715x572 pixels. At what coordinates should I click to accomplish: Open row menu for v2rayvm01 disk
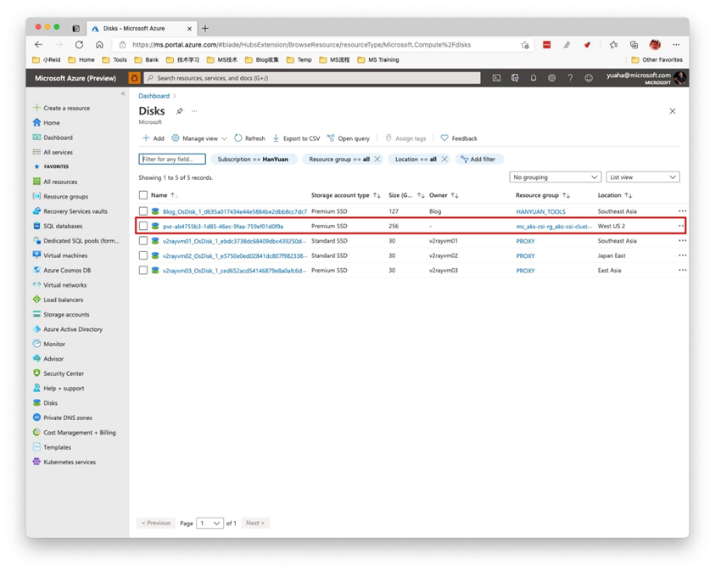tap(682, 241)
